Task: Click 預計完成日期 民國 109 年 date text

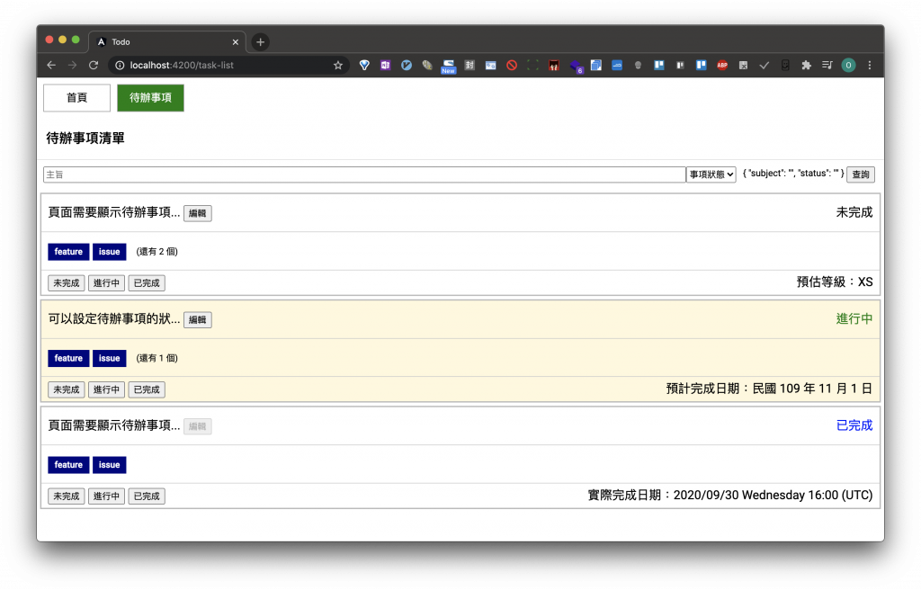Action: point(770,389)
